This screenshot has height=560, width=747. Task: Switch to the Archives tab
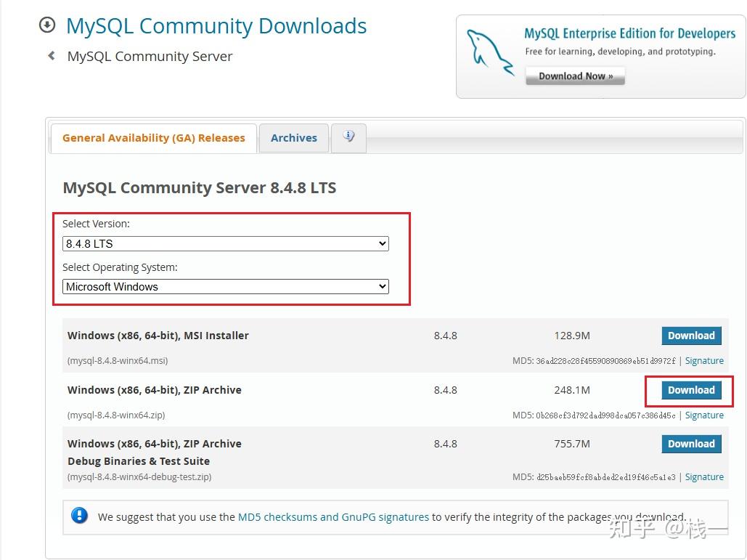coord(294,138)
